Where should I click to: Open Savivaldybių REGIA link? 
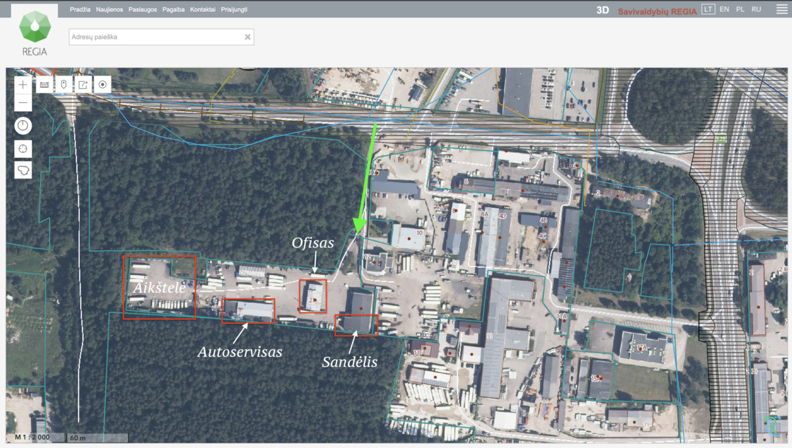pos(657,11)
